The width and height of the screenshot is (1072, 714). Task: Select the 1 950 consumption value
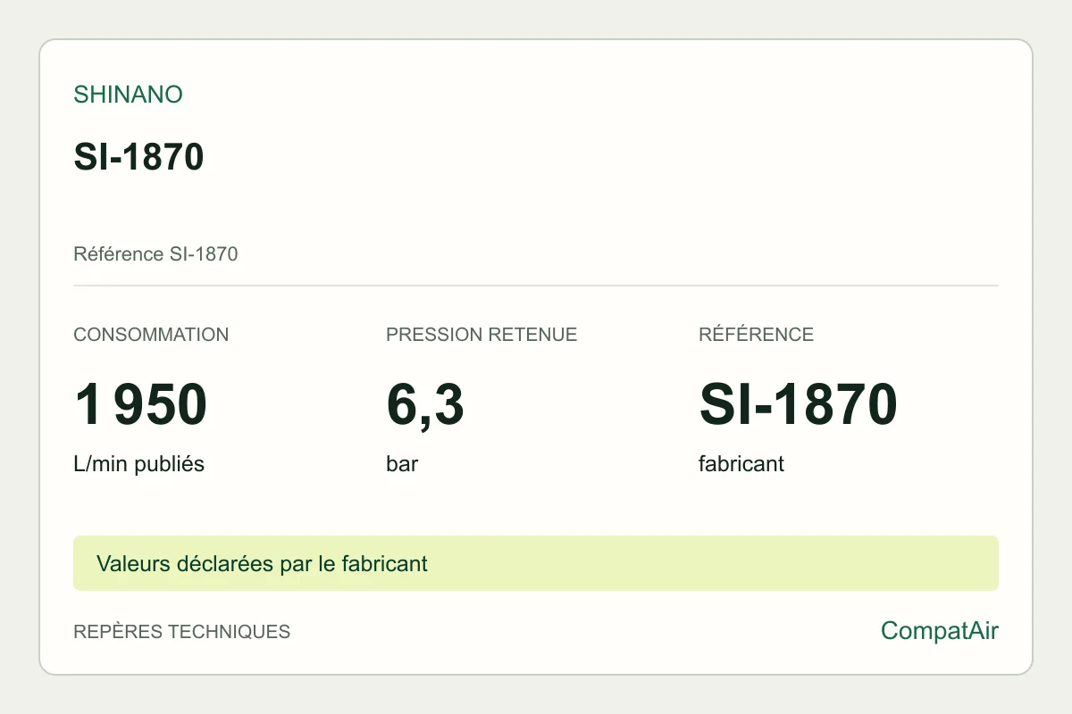140,404
